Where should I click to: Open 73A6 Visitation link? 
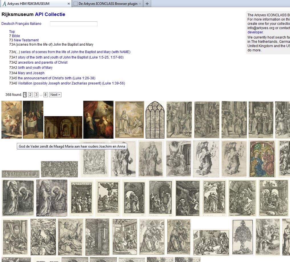[71, 84]
